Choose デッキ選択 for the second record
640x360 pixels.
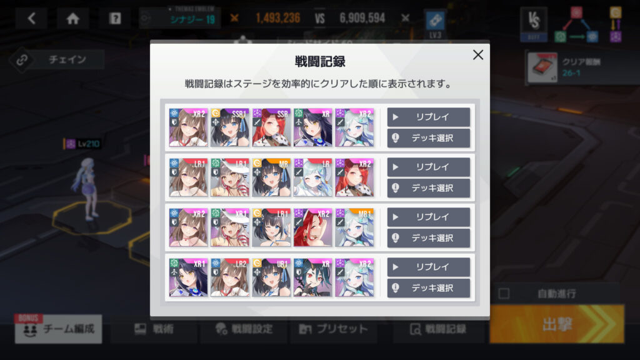pos(429,188)
